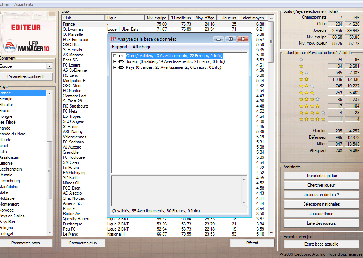This screenshot has height=258, width=363.
Task: Sort club table by Moy. d'âge header
Action: coord(205,18)
